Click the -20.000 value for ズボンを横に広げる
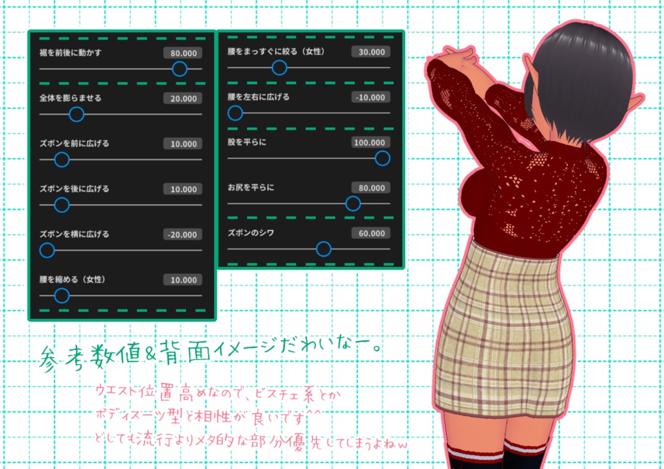664x469 pixels. [183, 234]
